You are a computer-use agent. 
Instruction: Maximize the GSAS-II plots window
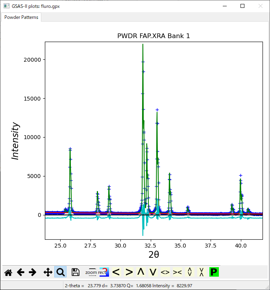(x=242, y=6)
